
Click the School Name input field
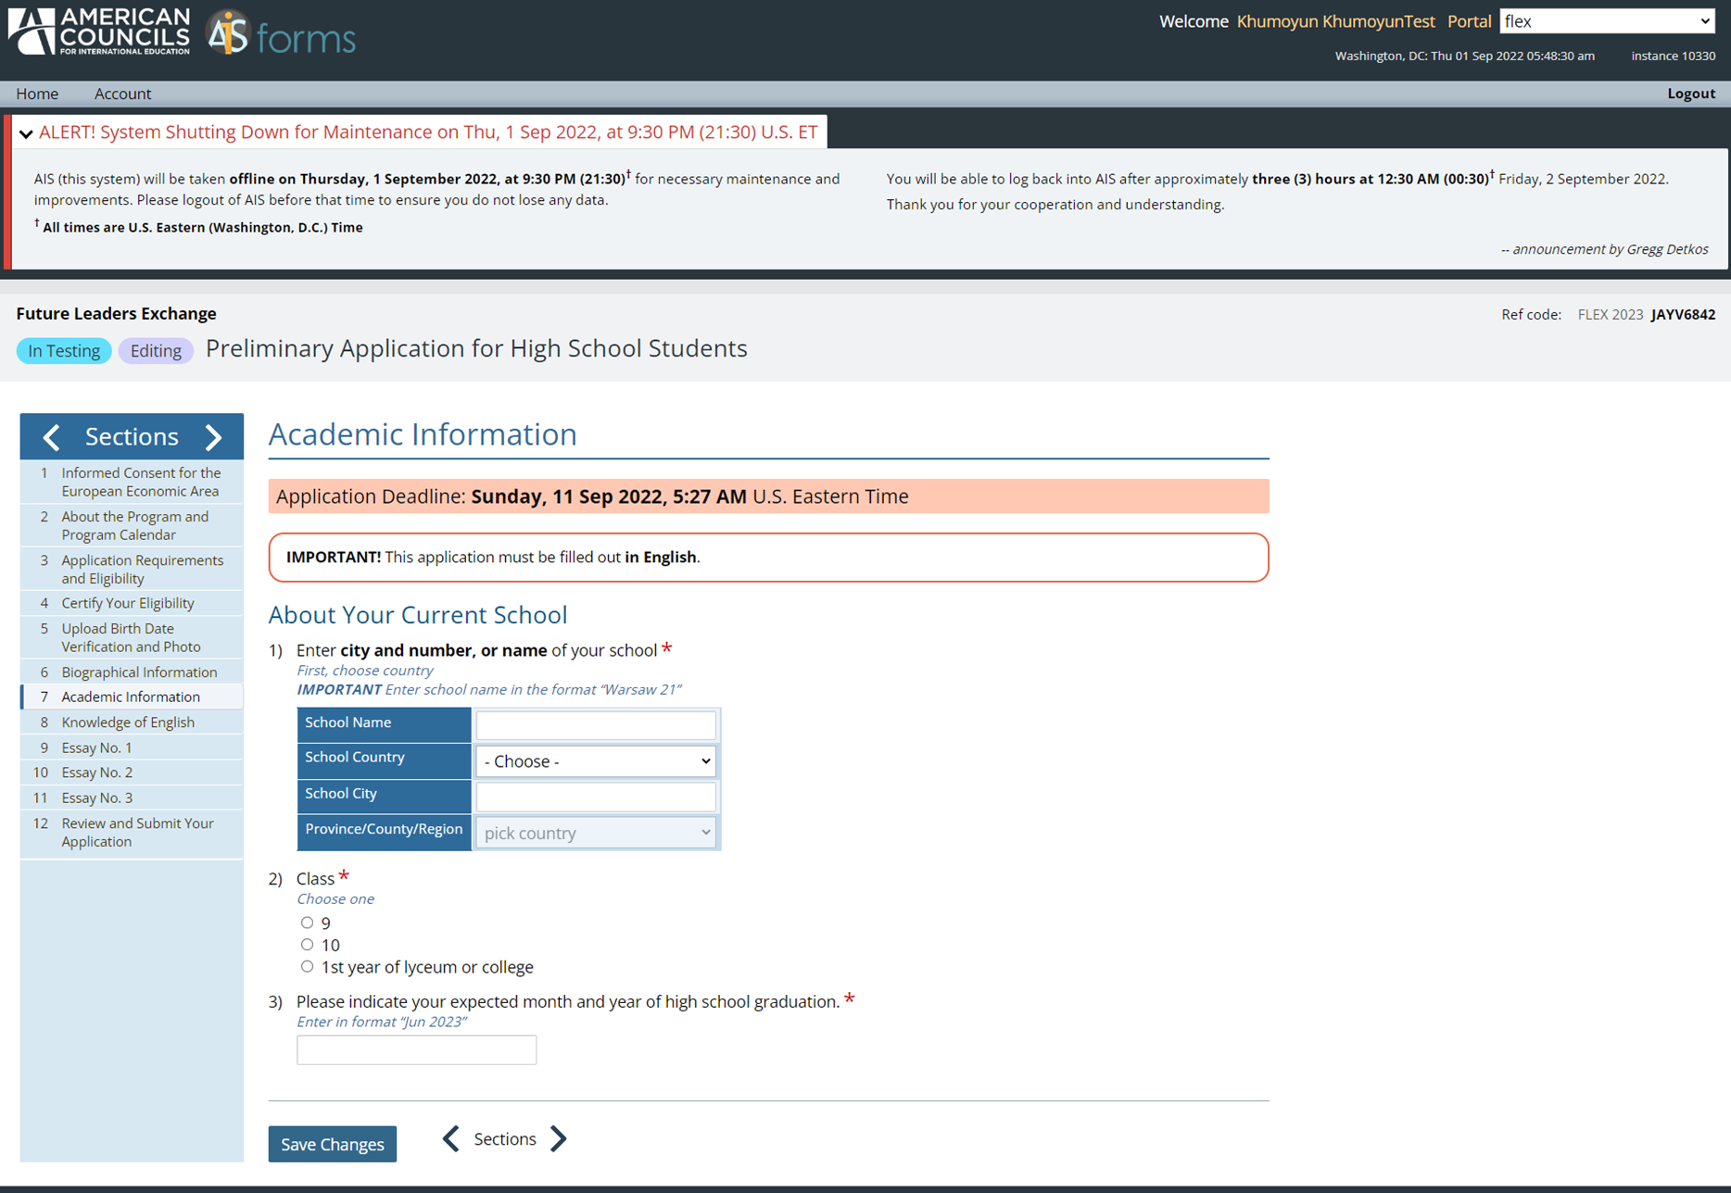596,724
